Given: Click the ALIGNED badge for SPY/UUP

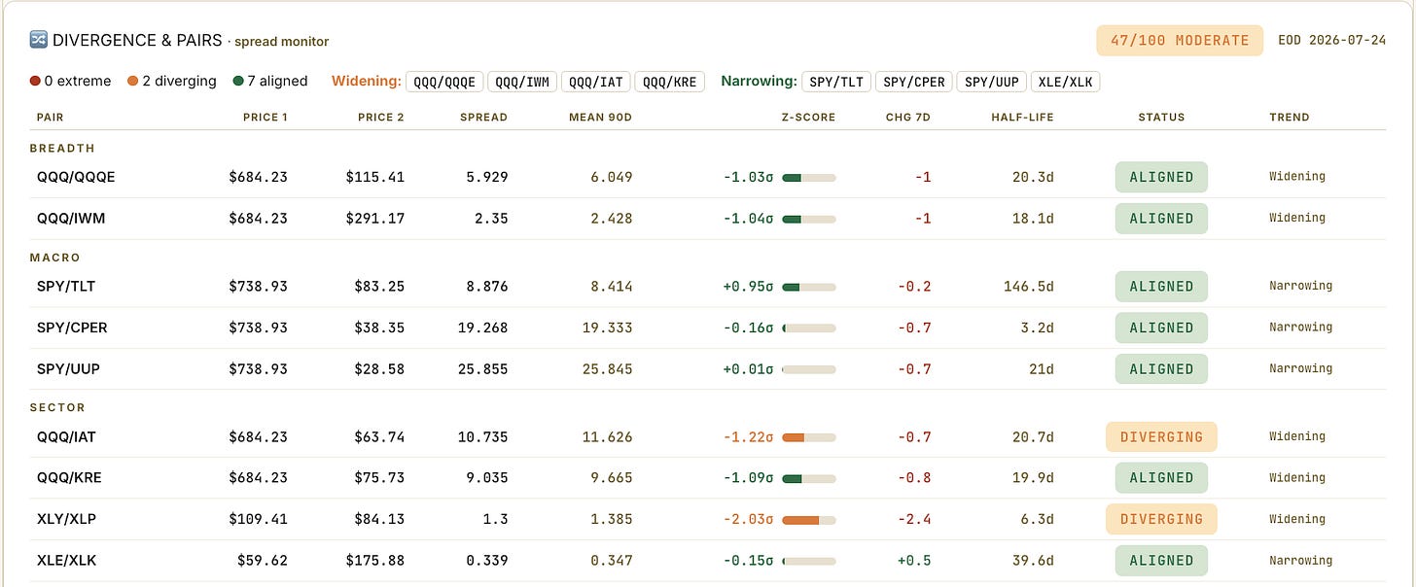Looking at the screenshot, I should tap(1161, 369).
